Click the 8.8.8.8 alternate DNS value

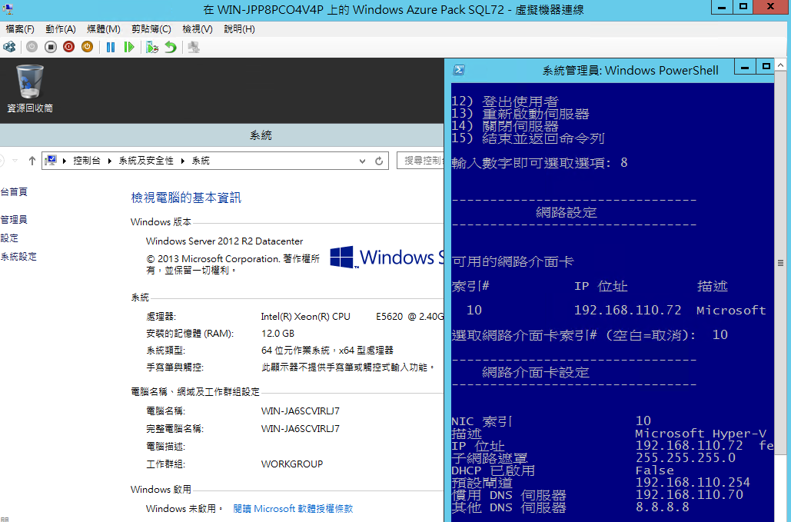tap(663, 507)
